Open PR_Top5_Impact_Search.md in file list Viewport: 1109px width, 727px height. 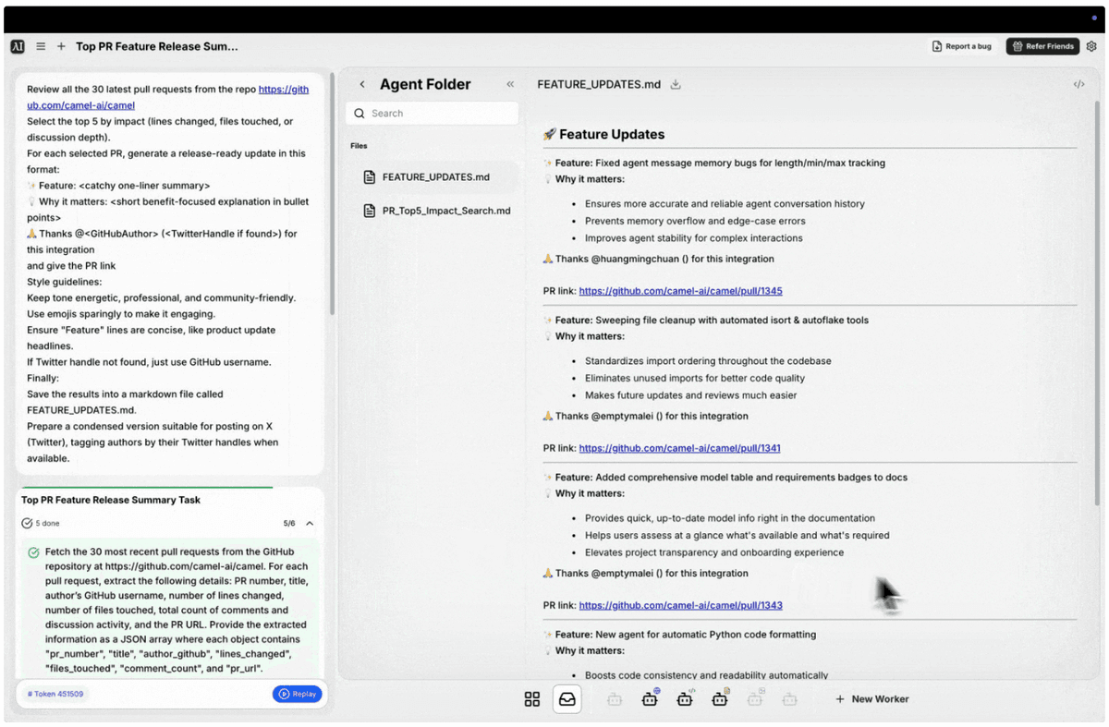[x=445, y=211]
